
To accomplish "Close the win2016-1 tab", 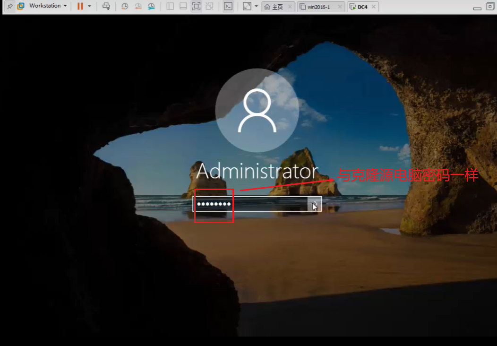I will (340, 7).
